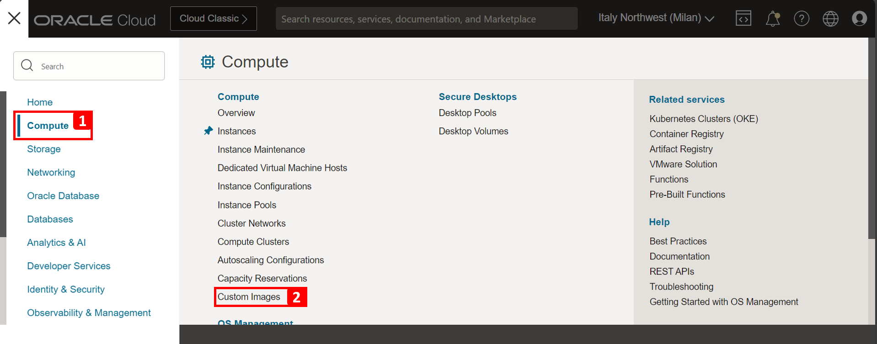Open Instance Configurations

(264, 186)
